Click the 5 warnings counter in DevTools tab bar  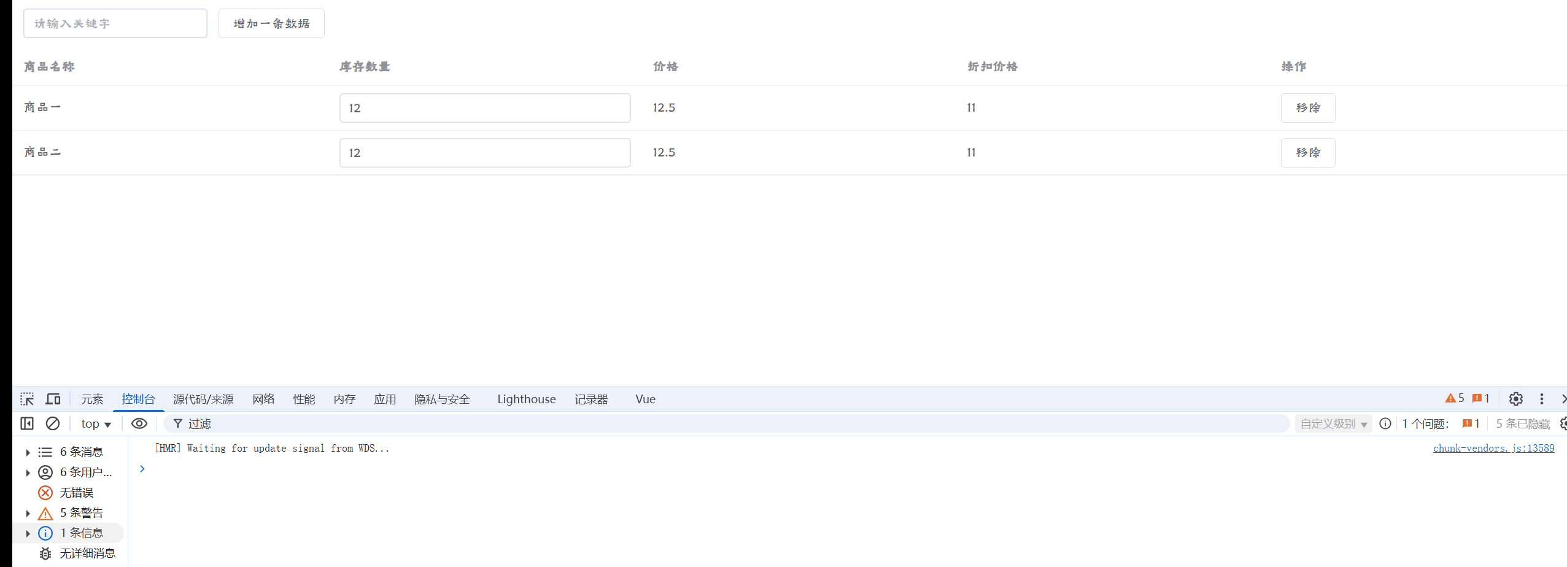(1455, 398)
